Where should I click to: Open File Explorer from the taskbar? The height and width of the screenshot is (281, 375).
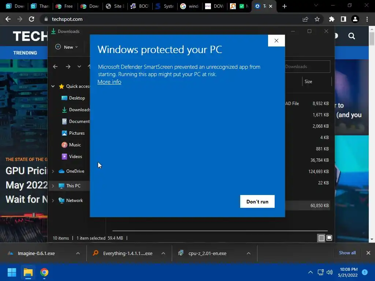pyautogui.click(x=28, y=272)
